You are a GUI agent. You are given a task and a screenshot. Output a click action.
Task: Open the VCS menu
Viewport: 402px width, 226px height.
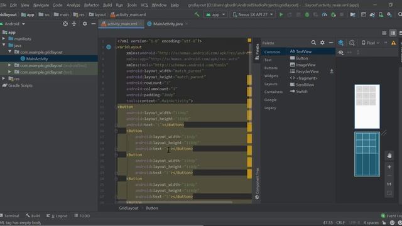coord(144,5)
